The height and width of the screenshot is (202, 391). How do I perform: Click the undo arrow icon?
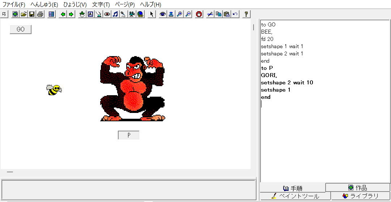pos(235,14)
